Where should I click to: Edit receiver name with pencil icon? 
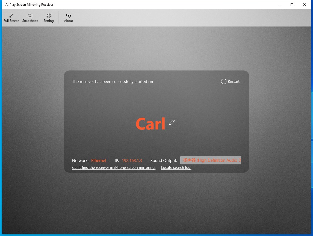(x=172, y=122)
